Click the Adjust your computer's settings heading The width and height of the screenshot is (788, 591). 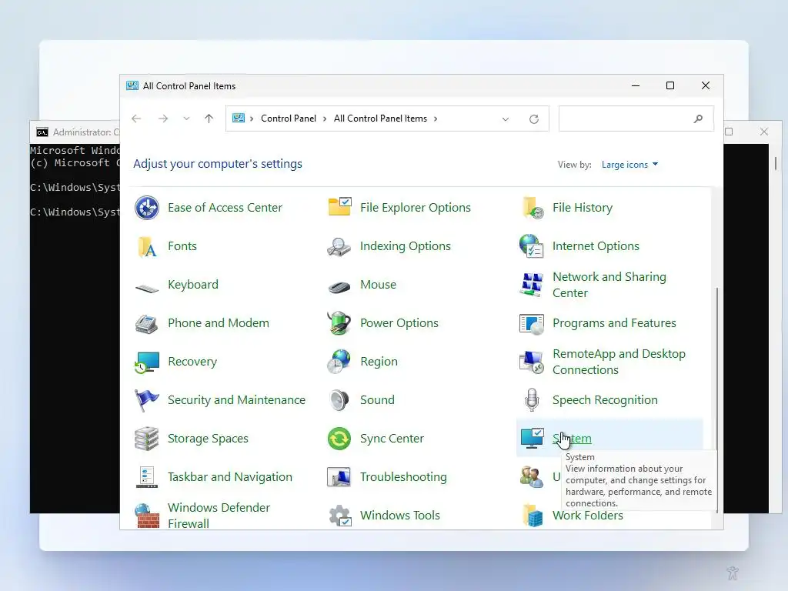[218, 165]
